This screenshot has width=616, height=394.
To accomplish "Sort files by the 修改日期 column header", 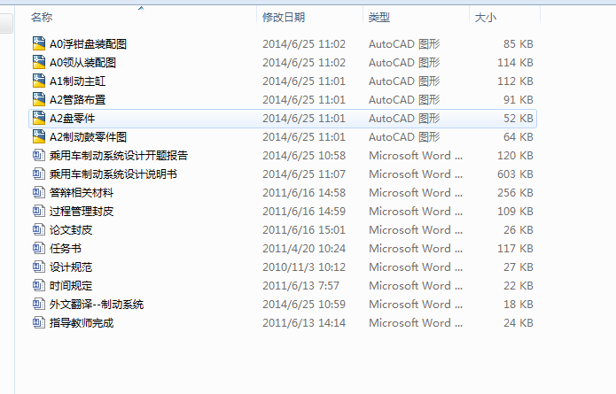I will [x=284, y=18].
